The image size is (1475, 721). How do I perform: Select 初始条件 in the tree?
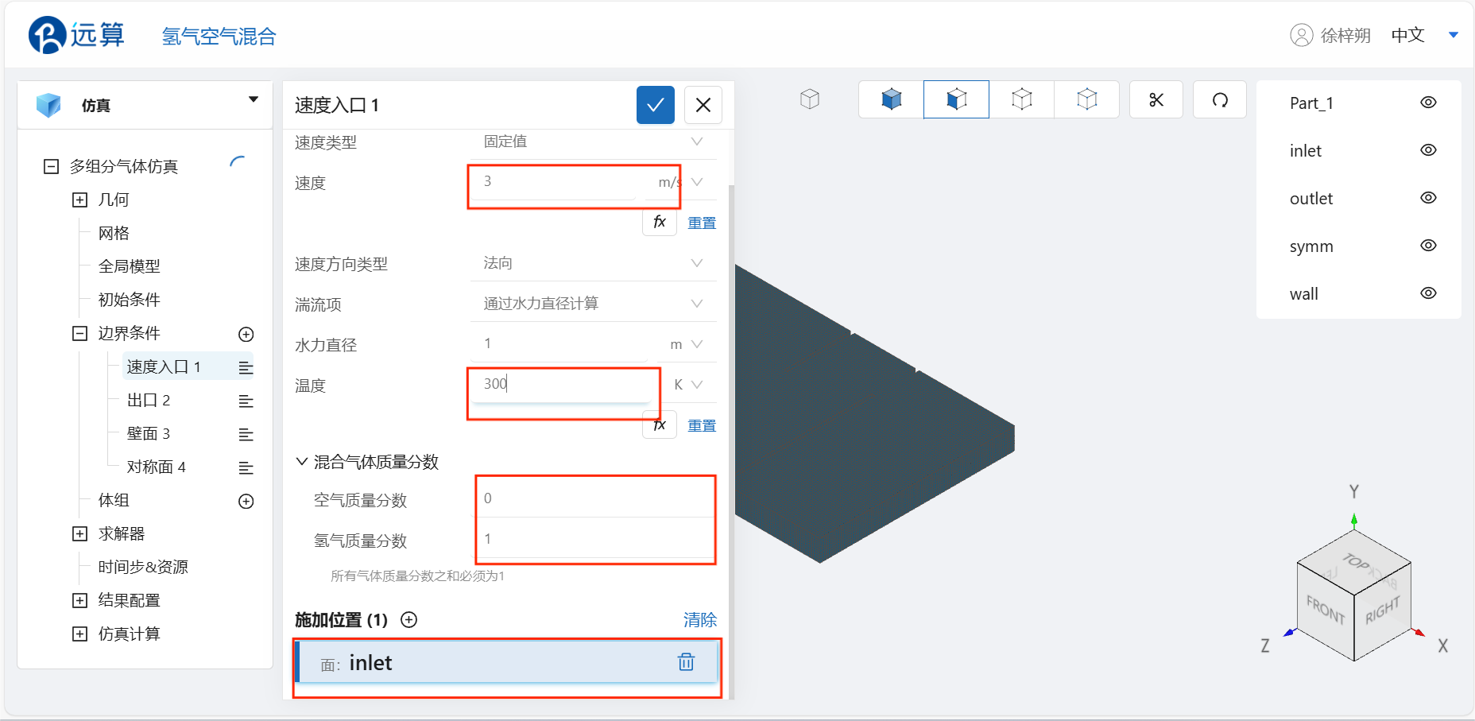coord(130,300)
